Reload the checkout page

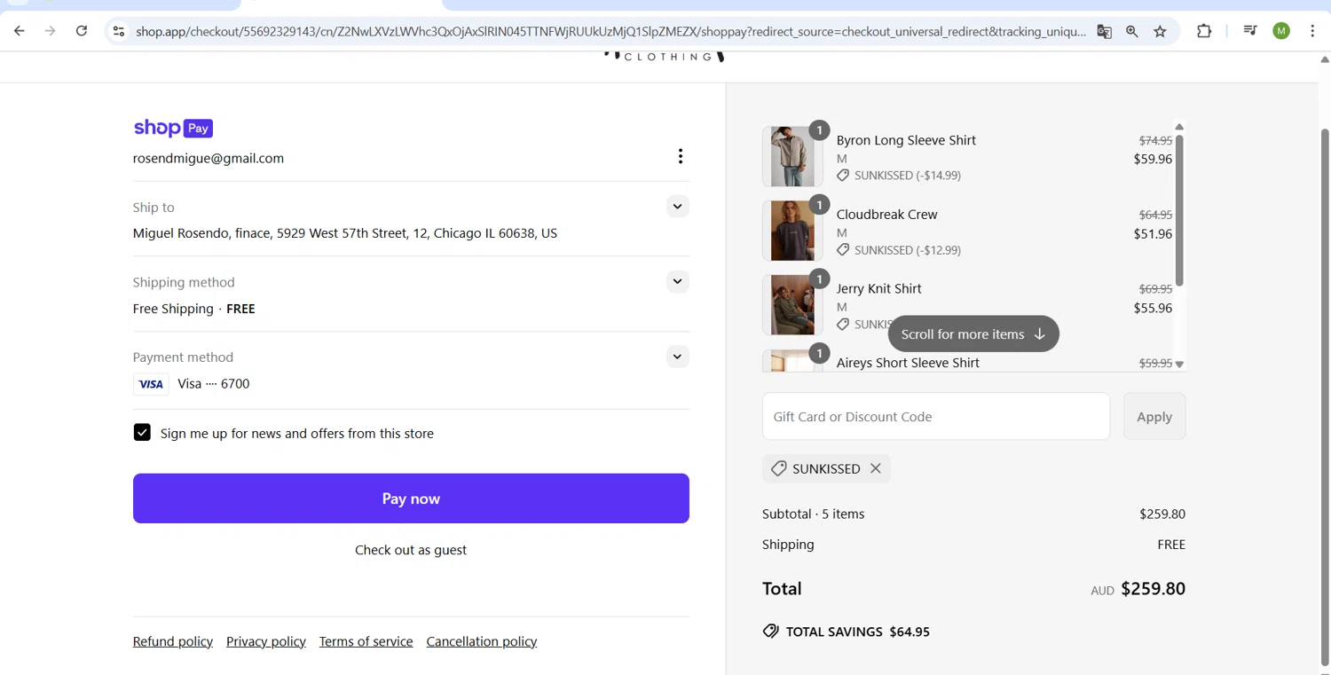(82, 31)
